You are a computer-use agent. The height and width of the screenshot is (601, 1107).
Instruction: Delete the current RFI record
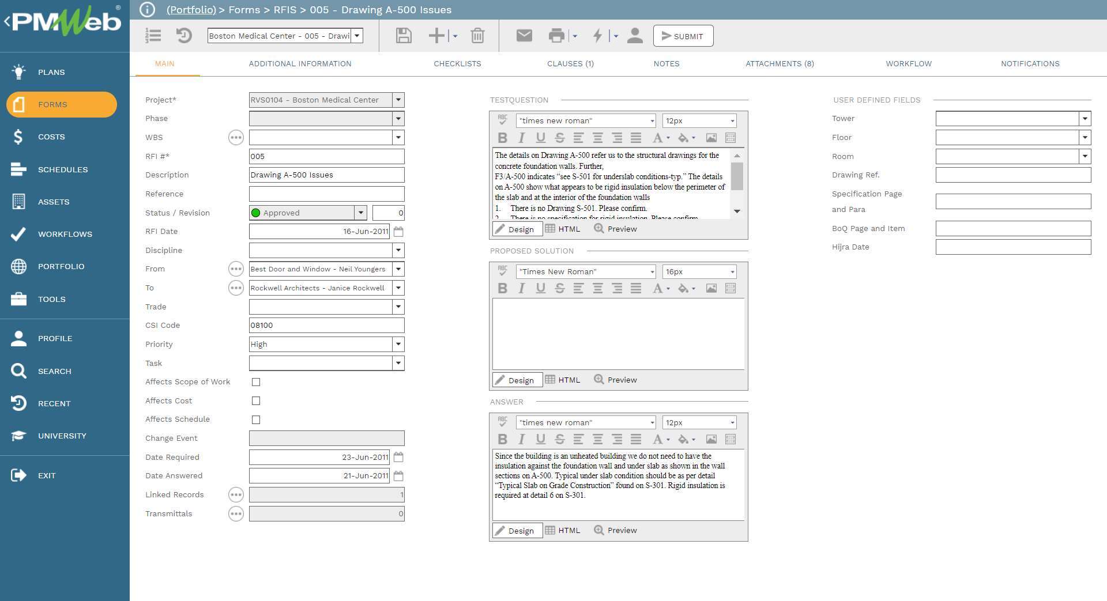tap(477, 35)
